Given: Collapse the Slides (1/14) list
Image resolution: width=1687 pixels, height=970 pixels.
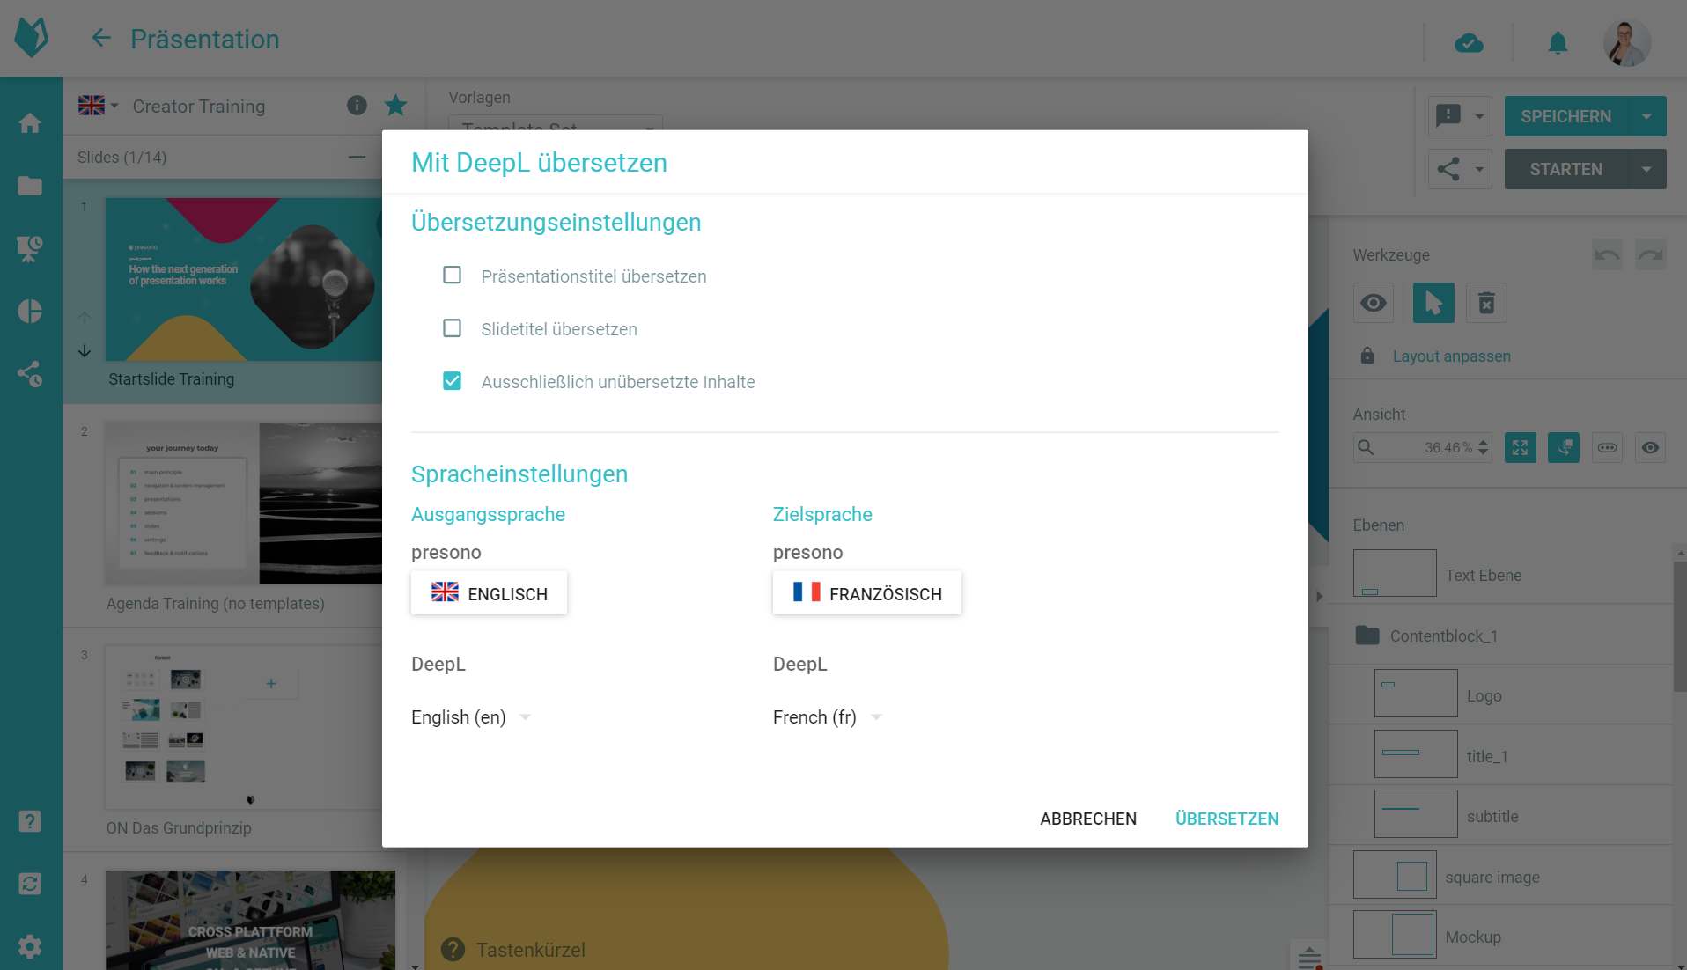Looking at the screenshot, I should pos(357,158).
